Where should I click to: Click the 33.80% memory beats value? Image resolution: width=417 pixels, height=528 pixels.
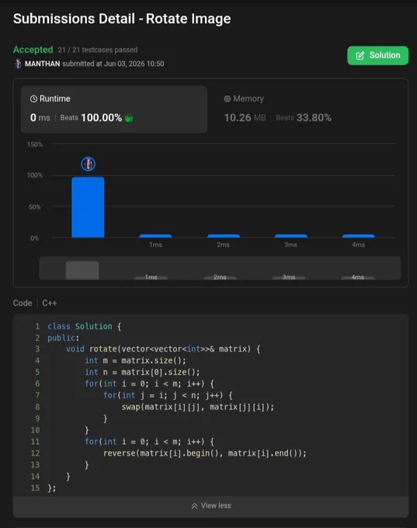(x=314, y=117)
